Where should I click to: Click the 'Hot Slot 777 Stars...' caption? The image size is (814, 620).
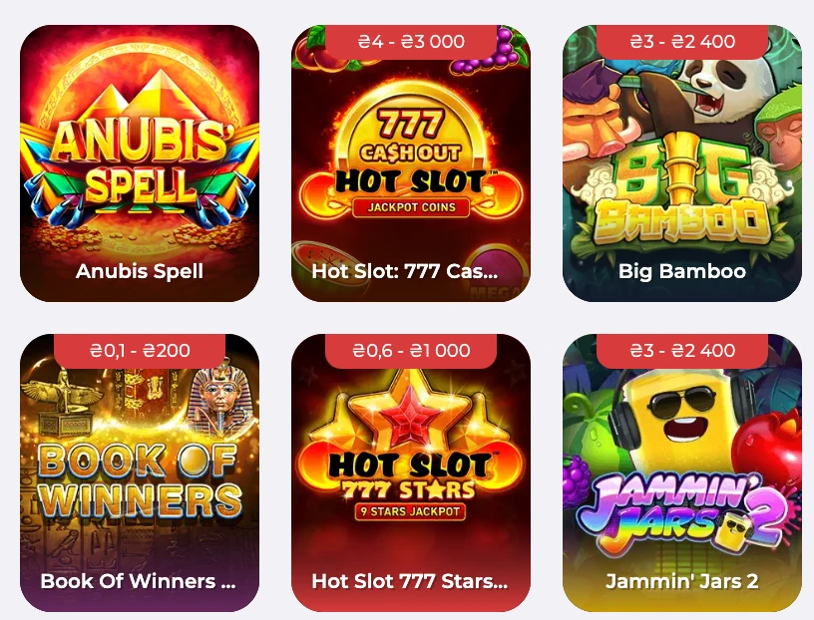tap(410, 581)
